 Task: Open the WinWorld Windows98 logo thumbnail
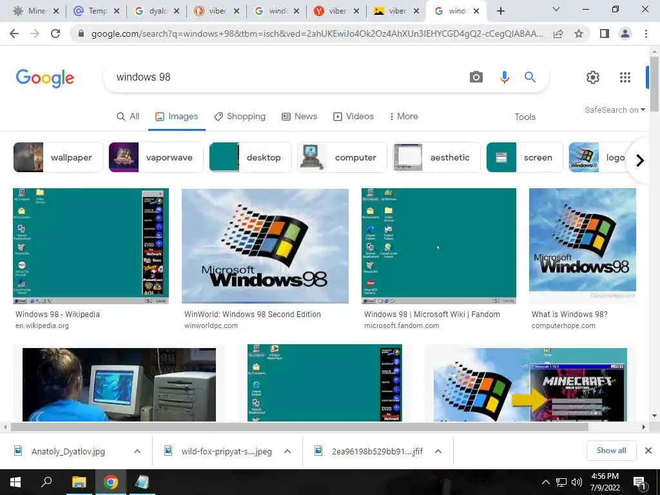pos(265,246)
